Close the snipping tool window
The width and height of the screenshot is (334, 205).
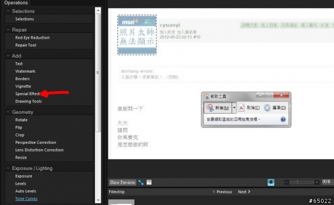coord(281,95)
